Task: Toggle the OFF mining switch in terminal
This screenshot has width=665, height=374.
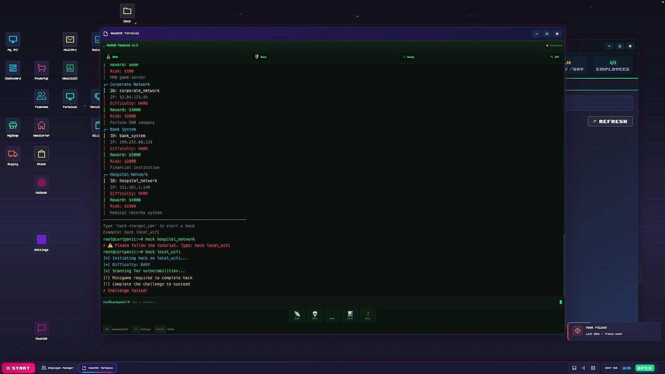Action: pyautogui.click(x=555, y=57)
